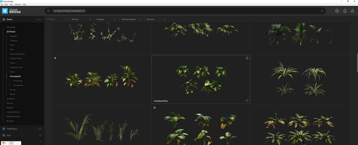Select 3D Assets in sidebar
The image size is (358, 145).
pyautogui.click(x=11, y=27)
